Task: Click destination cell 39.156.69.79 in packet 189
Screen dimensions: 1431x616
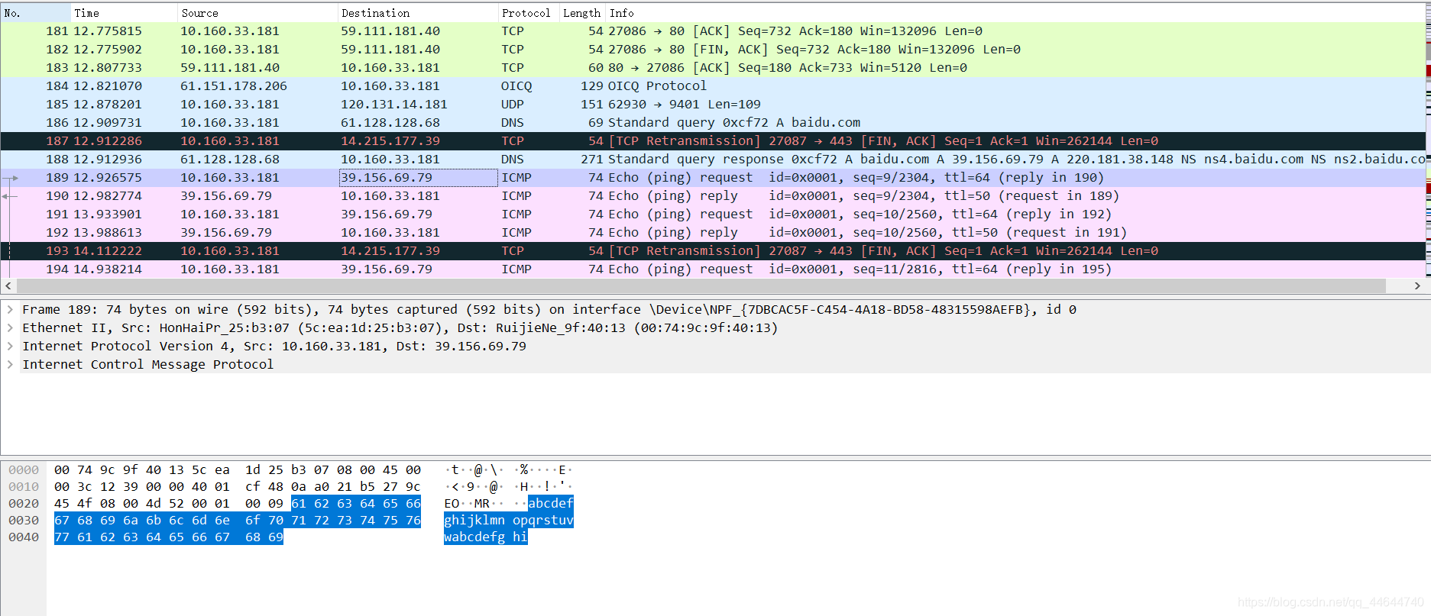Action: click(419, 178)
